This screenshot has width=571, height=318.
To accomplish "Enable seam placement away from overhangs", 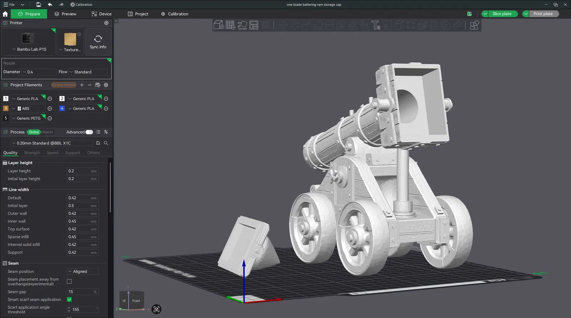I will click(69, 281).
